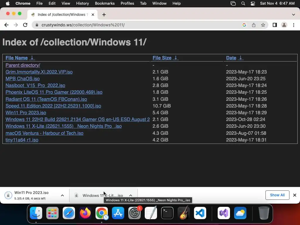Download MPB ChaOS.iso

(x=23, y=79)
